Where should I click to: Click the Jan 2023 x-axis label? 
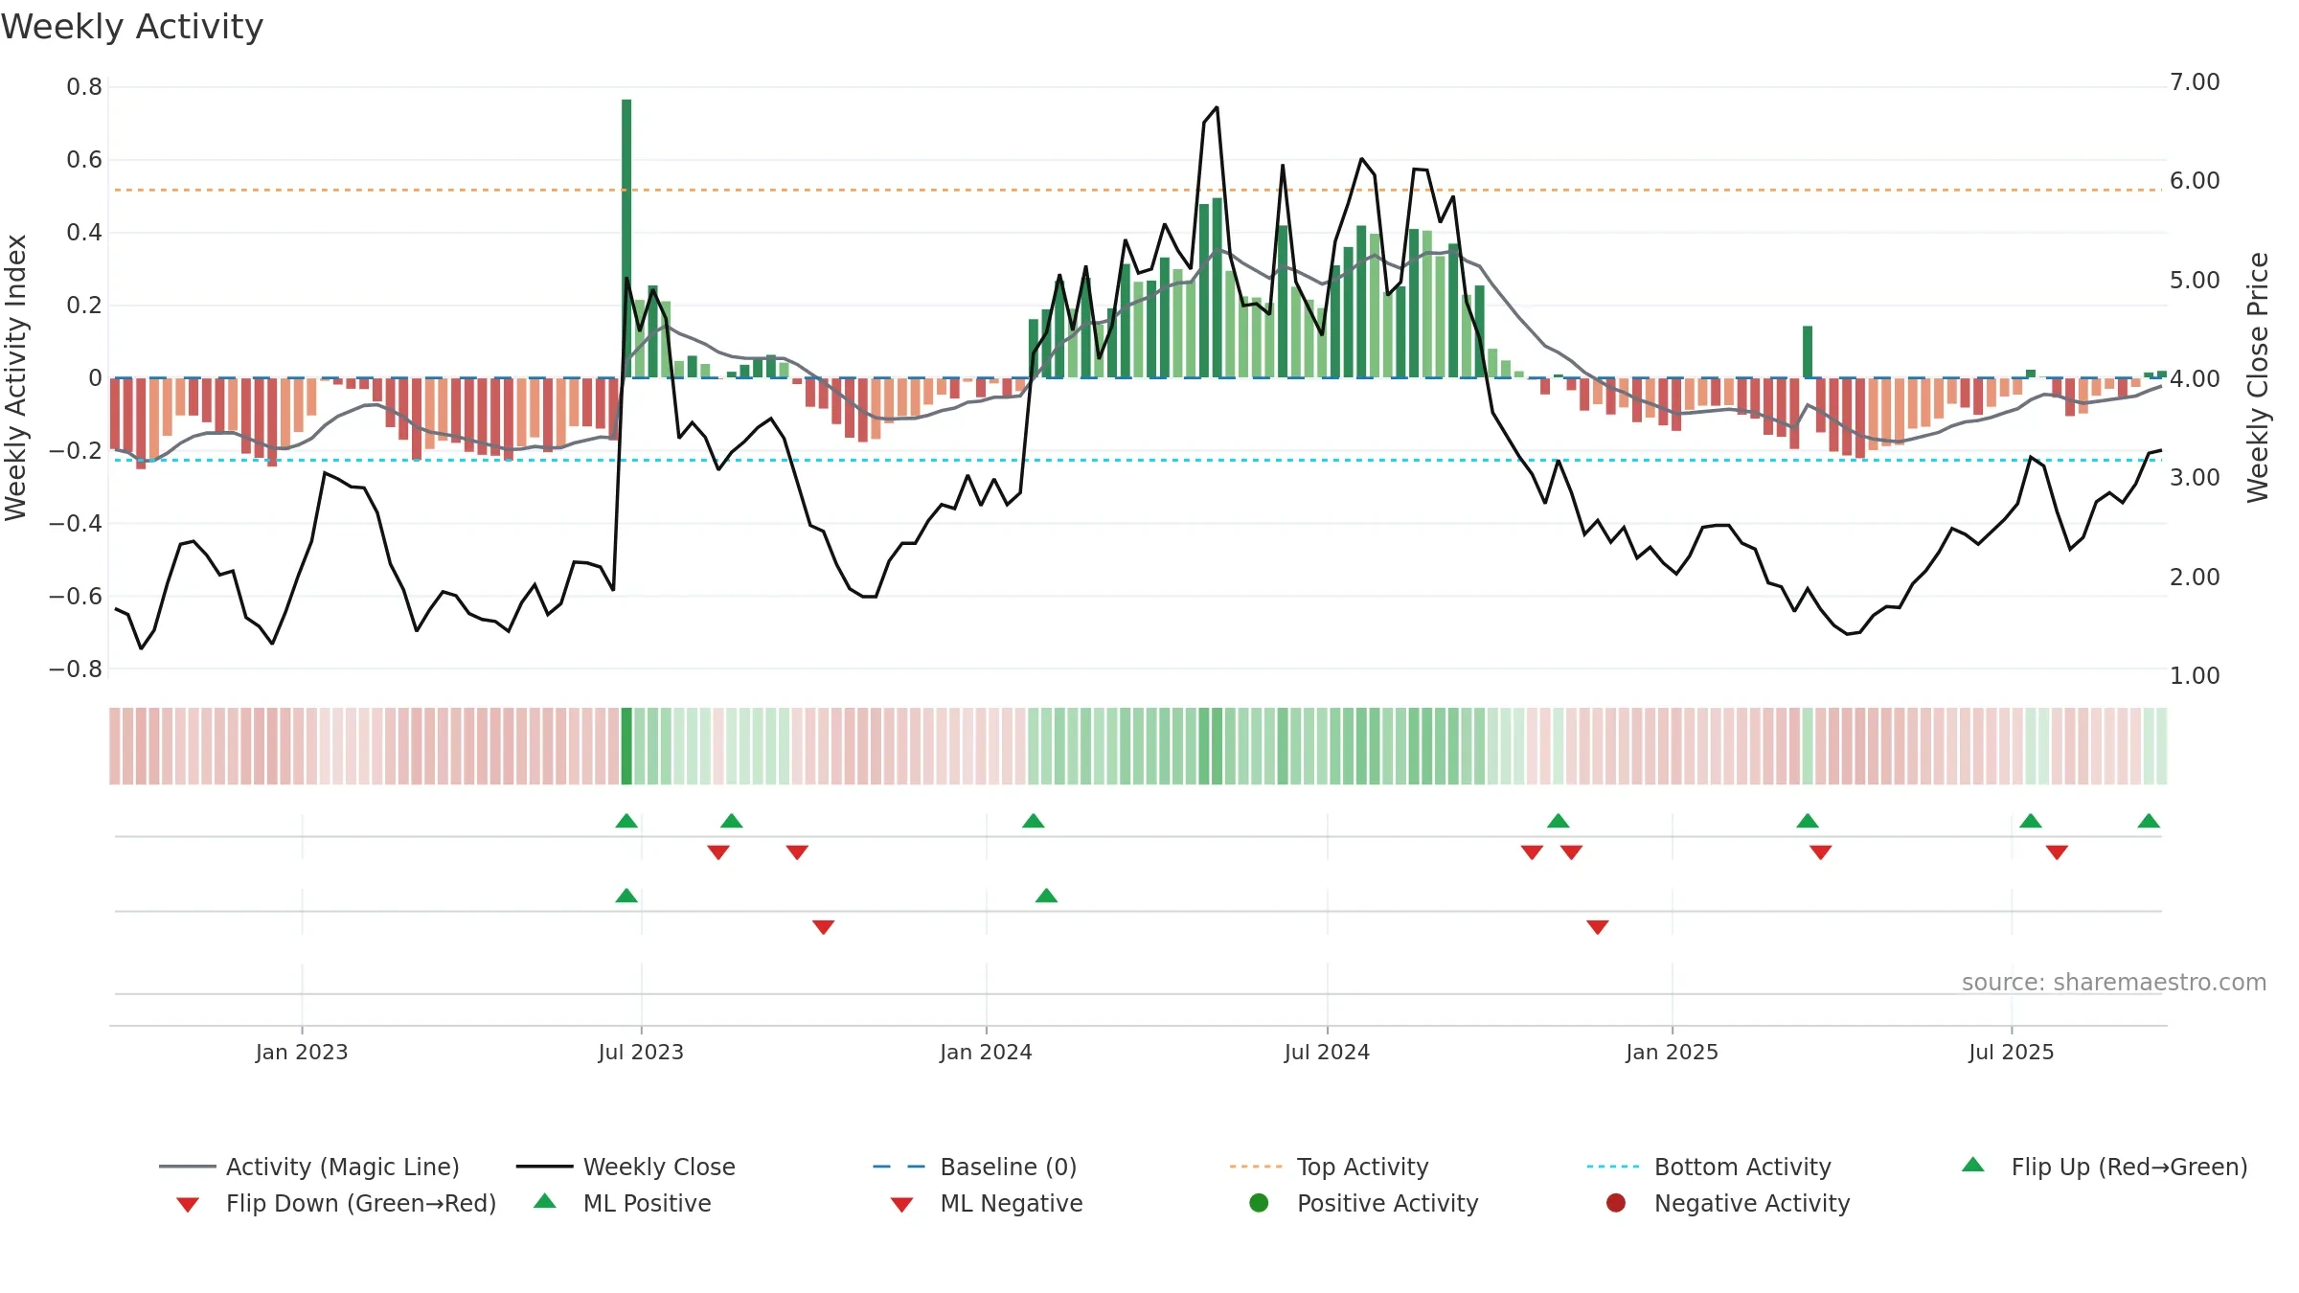click(x=302, y=1052)
